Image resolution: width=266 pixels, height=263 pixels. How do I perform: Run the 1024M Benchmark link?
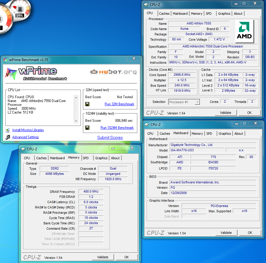tap(117, 128)
